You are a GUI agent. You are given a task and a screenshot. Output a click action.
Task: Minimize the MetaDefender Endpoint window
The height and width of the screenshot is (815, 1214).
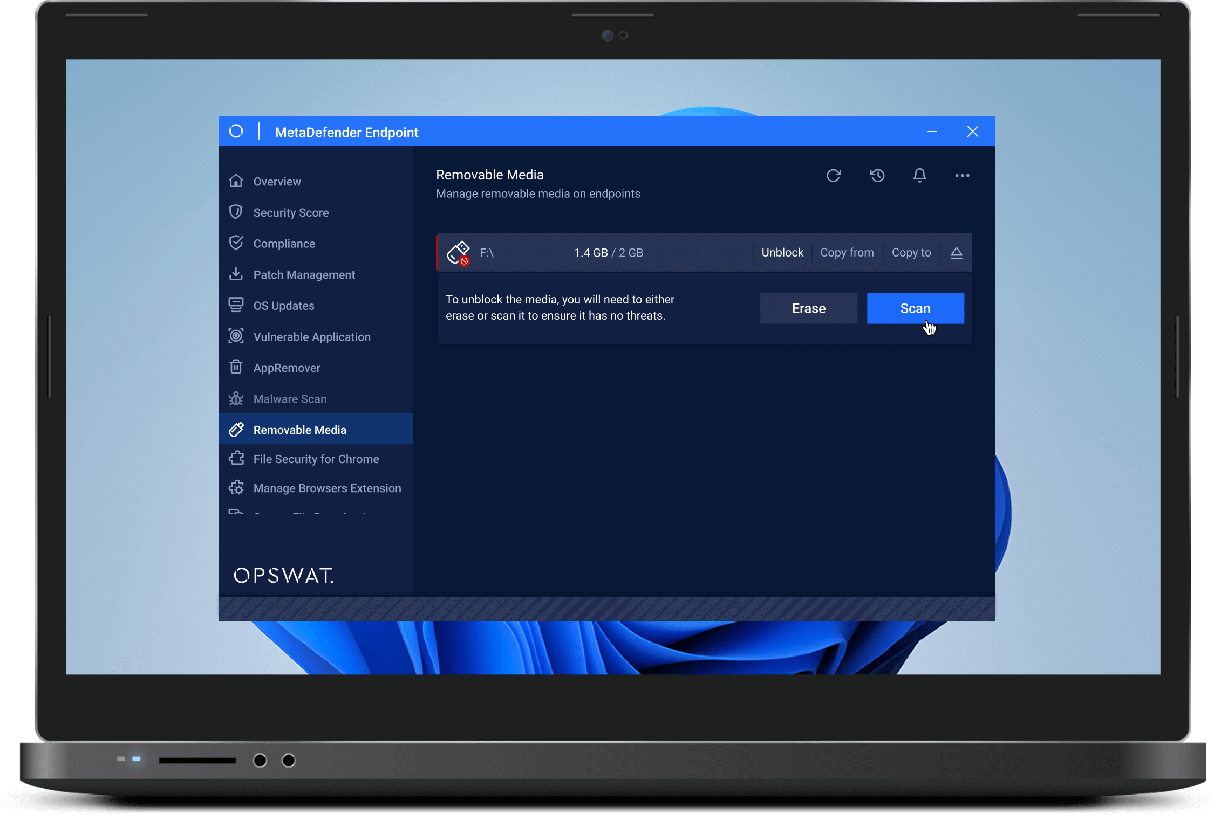tap(932, 132)
